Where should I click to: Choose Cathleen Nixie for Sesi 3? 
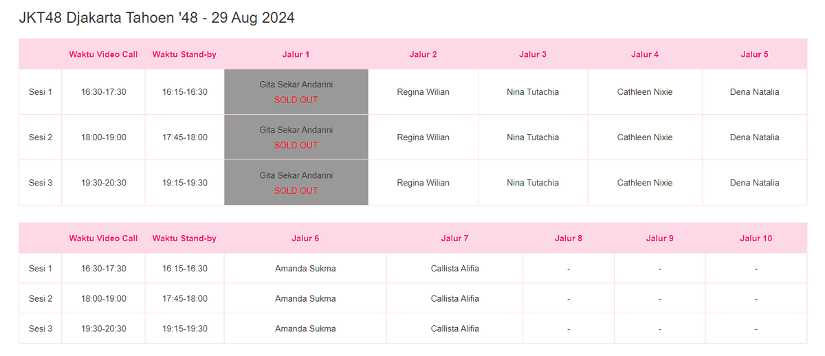coord(645,183)
